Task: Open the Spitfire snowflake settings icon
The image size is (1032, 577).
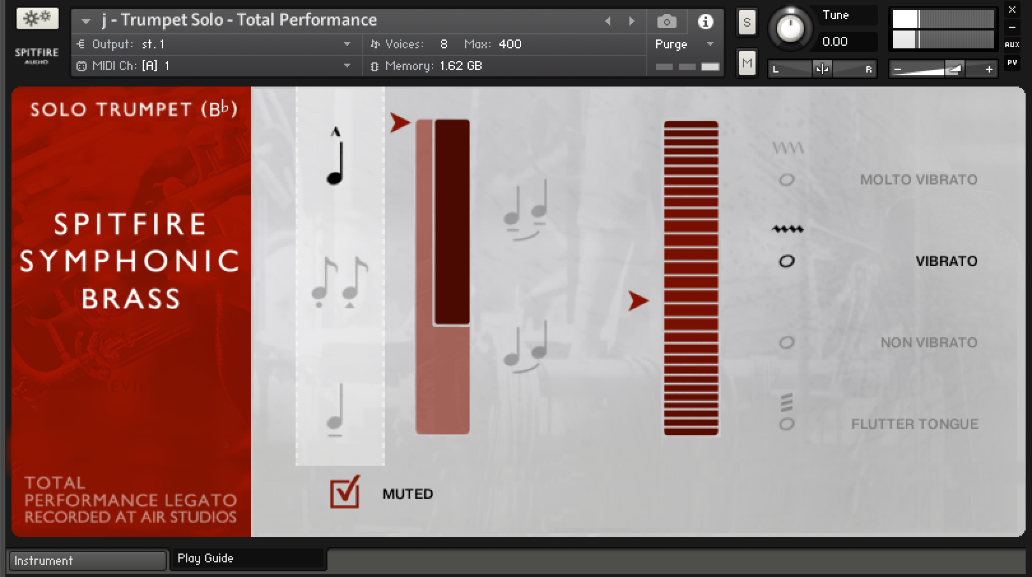Action: coord(37,18)
